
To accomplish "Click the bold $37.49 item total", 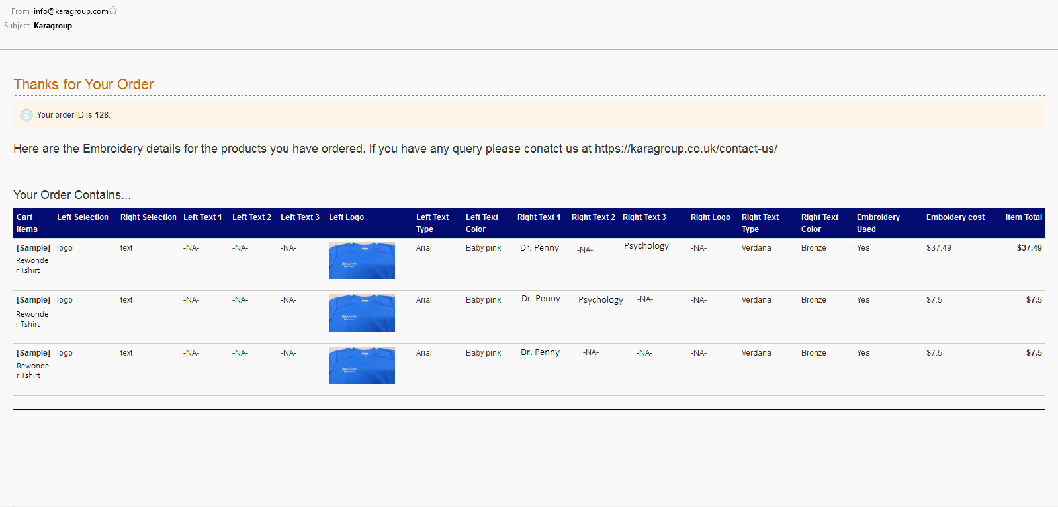I will pos(1030,248).
